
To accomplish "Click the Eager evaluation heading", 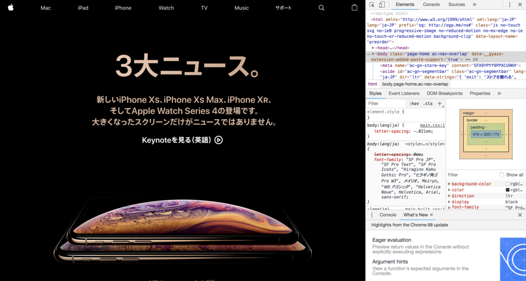I will pos(391,240).
